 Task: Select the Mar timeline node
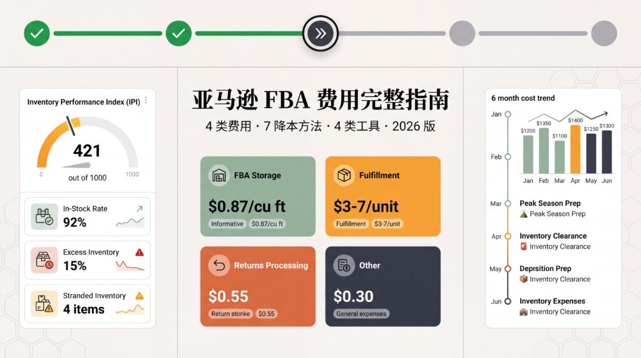tap(508, 203)
